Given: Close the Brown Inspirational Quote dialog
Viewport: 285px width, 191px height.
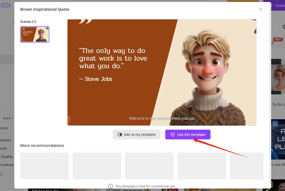Looking at the screenshot, I should [260, 9].
